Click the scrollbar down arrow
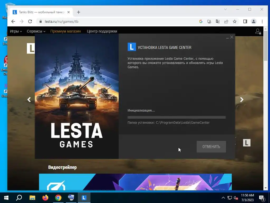The width and height of the screenshot is (270, 203). click(266, 188)
